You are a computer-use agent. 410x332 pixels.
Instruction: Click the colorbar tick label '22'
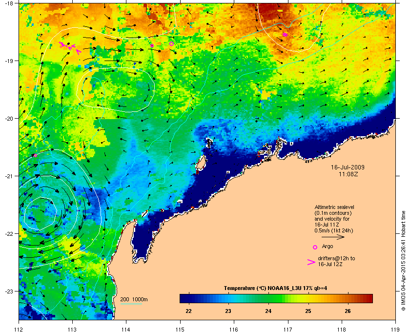click(x=188, y=311)
